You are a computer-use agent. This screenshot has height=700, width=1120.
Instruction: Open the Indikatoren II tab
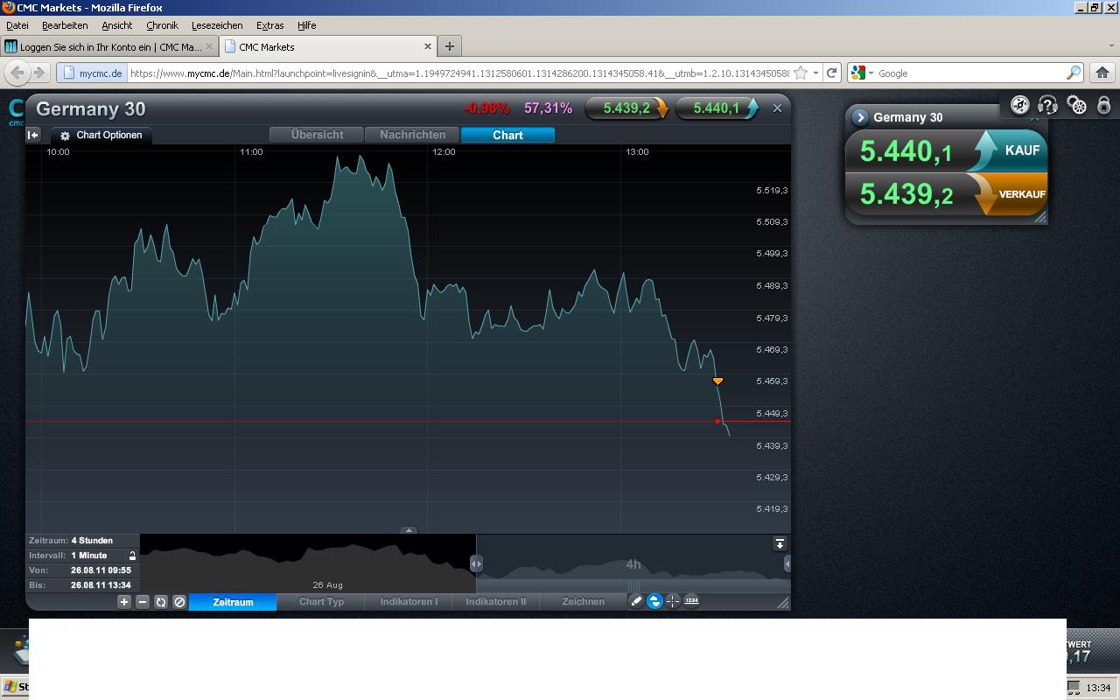coord(496,602)
